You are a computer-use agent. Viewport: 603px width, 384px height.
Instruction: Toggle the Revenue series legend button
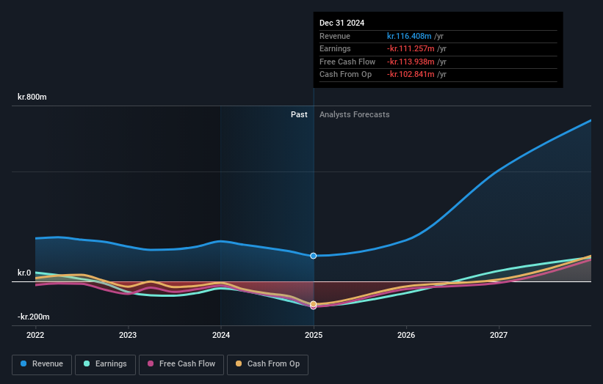pyautogui.click(x=42, y=364)
